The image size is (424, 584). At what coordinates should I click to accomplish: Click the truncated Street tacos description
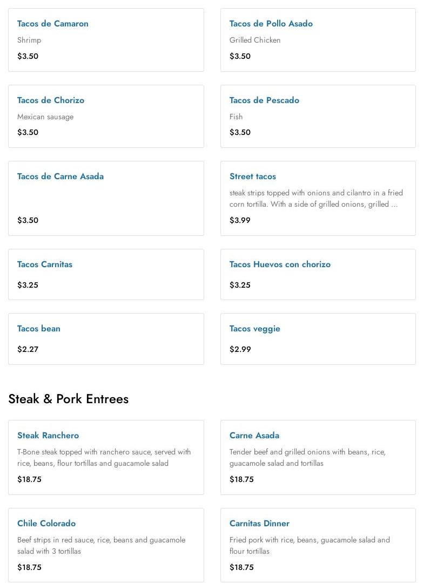pos(315,199)
